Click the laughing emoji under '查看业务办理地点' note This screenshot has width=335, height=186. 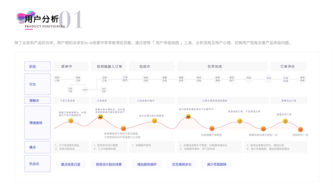click(100, 117)
